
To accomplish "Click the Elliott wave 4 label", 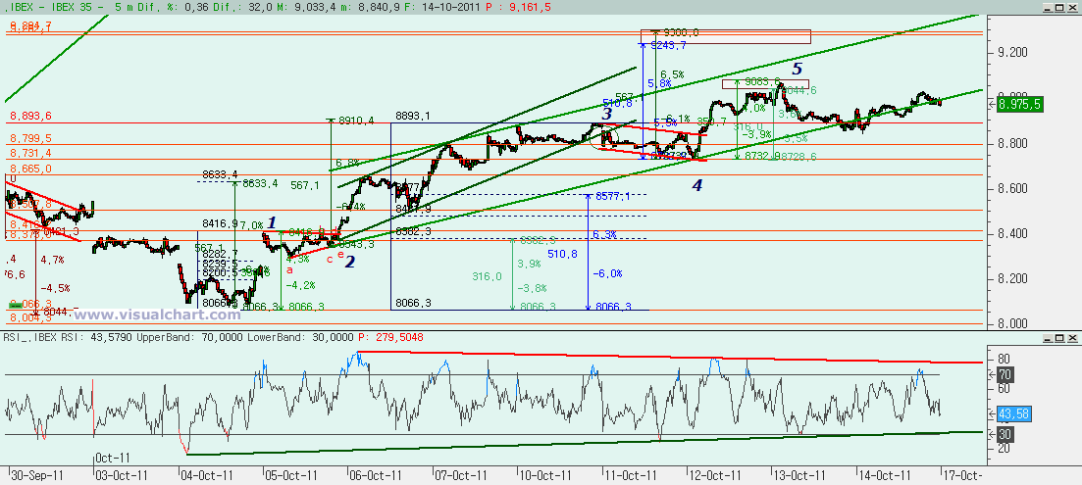I will tap(696, 184).
